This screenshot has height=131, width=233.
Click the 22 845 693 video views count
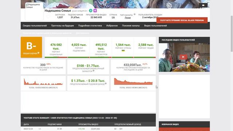click(x=96, y=17)
